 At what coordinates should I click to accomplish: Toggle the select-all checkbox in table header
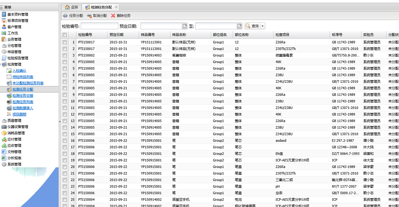pos(65,35)
